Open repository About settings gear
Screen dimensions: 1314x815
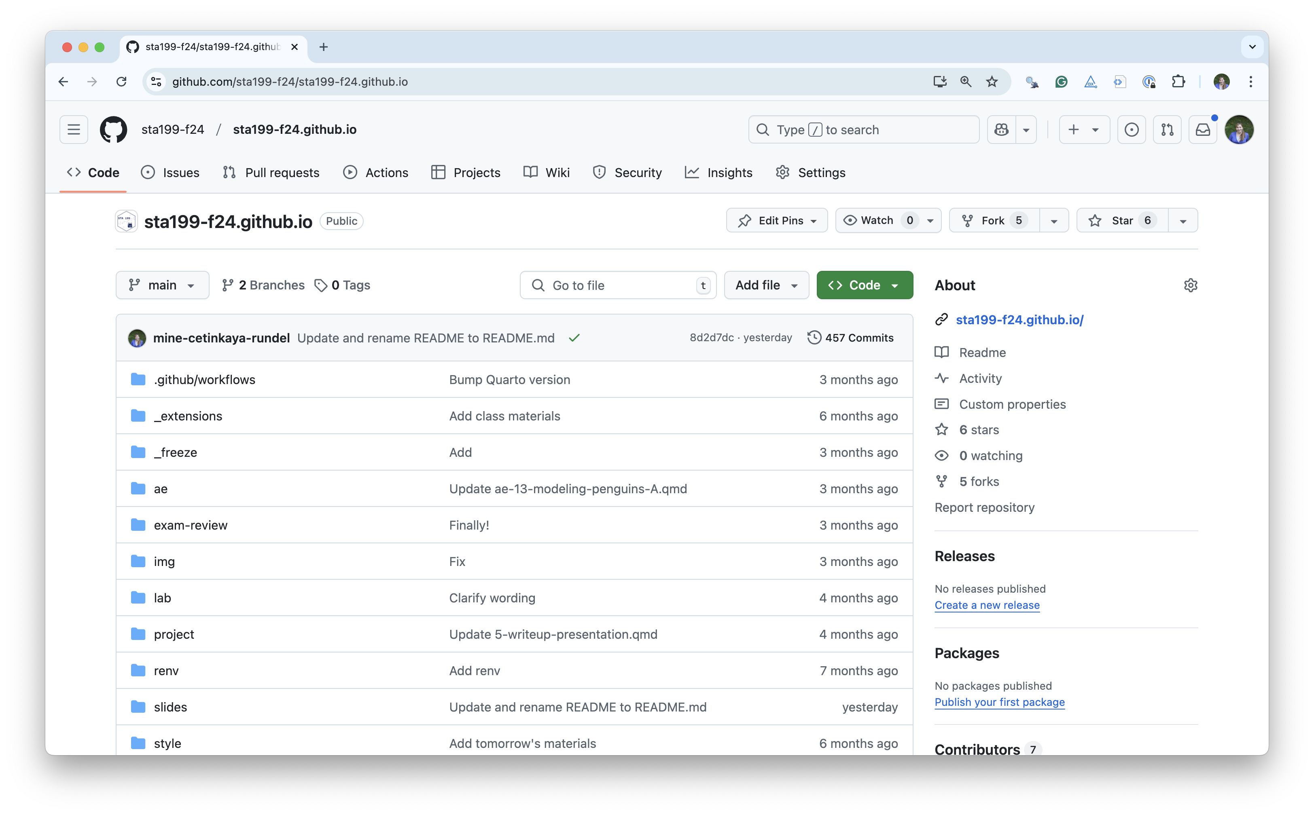(x=1191, y=285)
